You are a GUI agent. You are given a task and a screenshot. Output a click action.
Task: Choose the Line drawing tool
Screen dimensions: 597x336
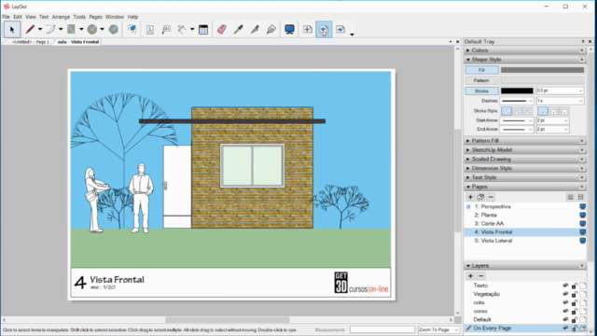30,29
